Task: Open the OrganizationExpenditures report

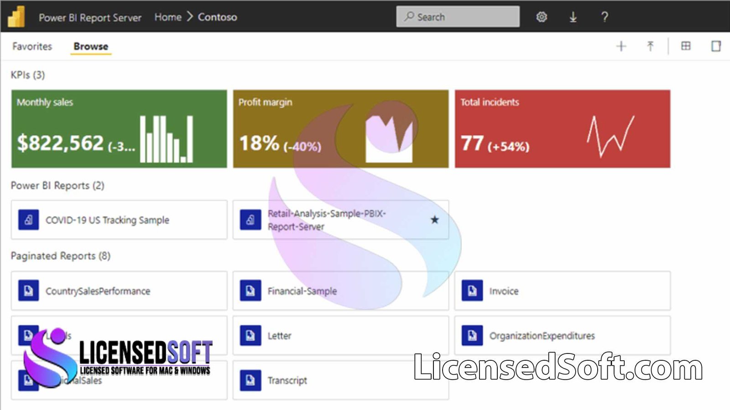Action: point(563,336)
